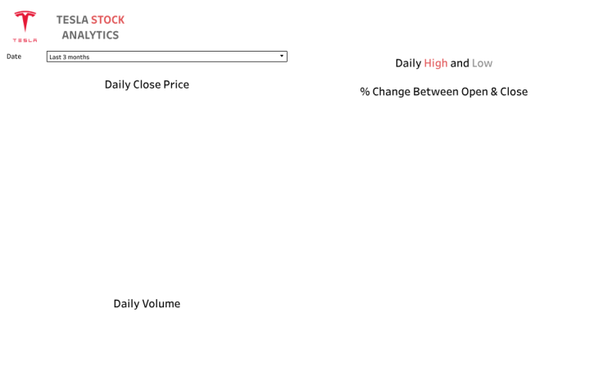
Task: Open the Date filter dropdown arrow
Action: point(281,57)
